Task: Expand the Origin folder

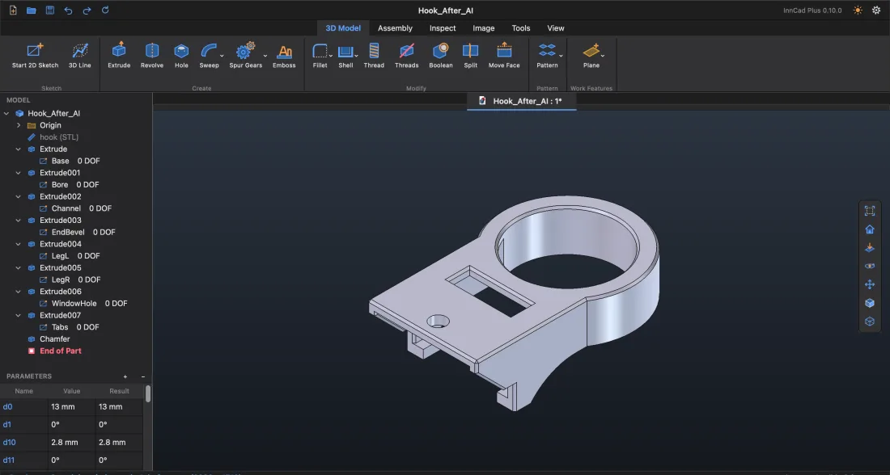Action: pyautogui.click(x=19, y=125)
